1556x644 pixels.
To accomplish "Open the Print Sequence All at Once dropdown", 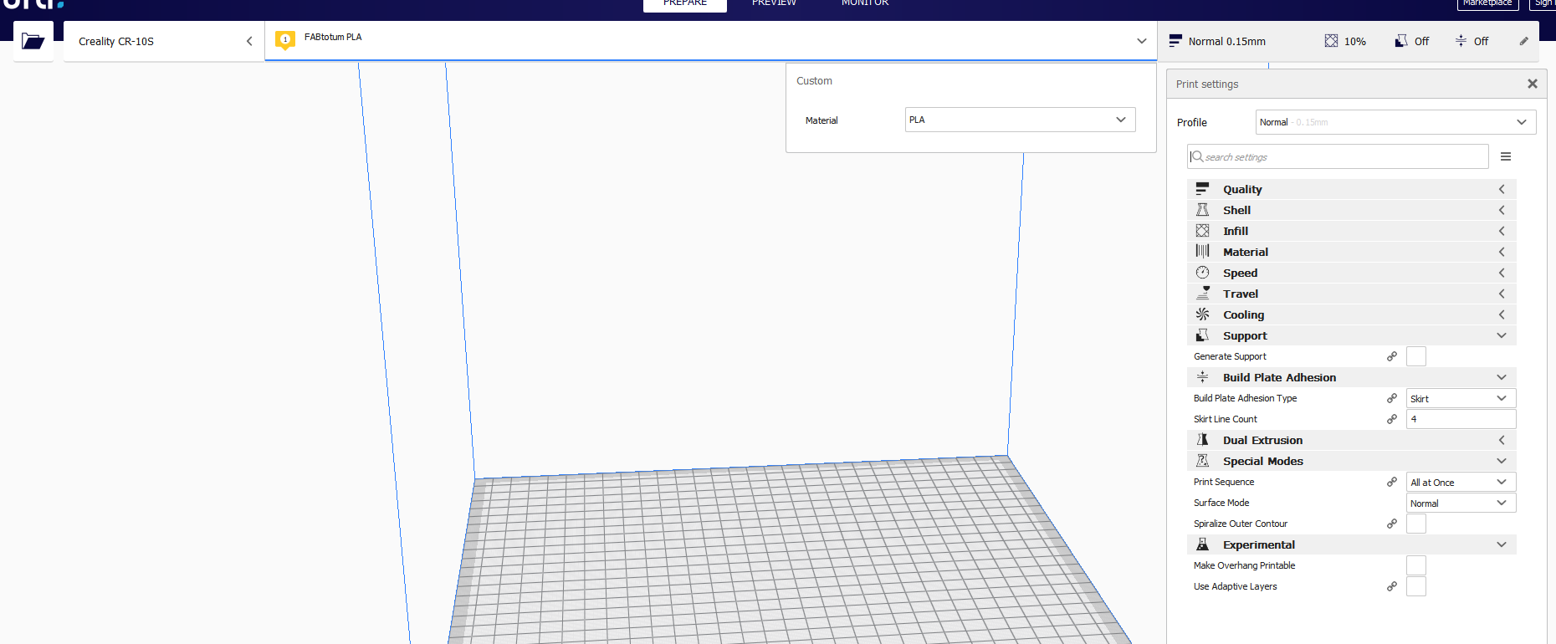I will pos(1461,482).
